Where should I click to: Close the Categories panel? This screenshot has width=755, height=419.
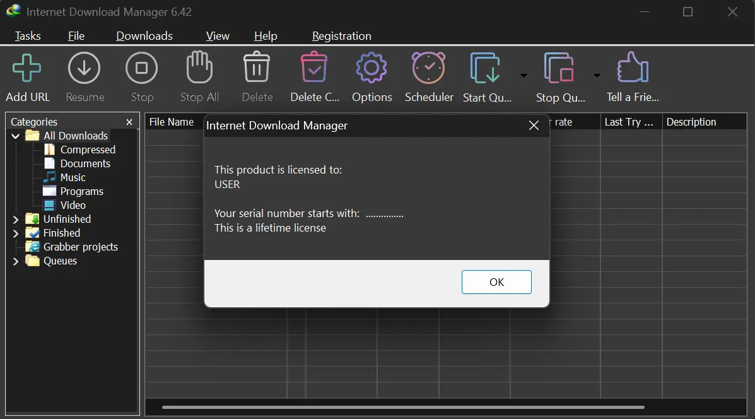[x=129, y=122]
